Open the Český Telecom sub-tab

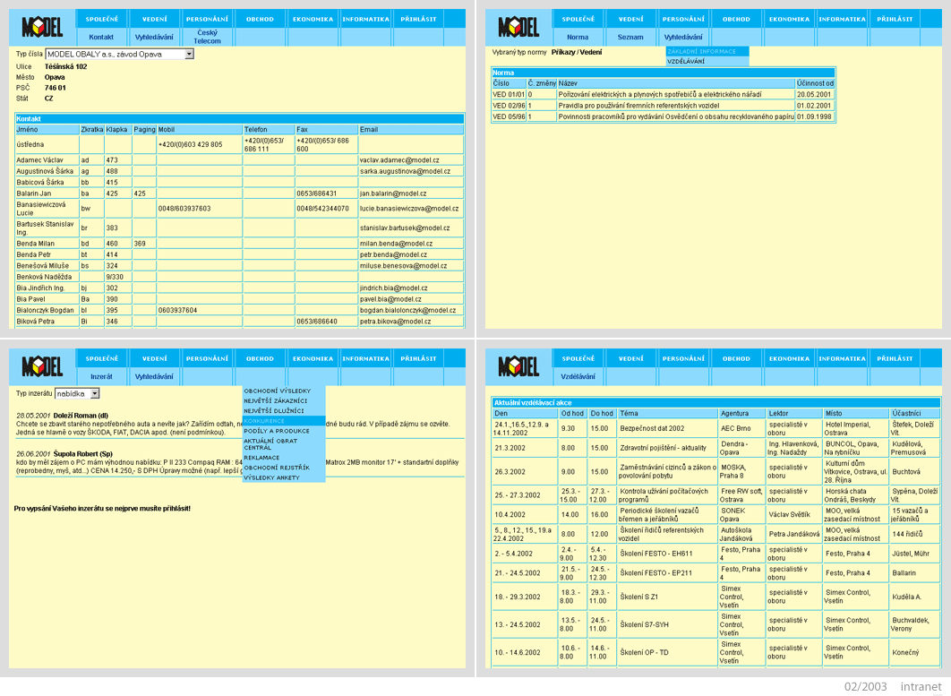[x=207, y=37]
